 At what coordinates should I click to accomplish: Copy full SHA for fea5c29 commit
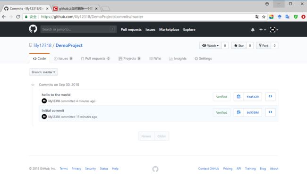239,97
